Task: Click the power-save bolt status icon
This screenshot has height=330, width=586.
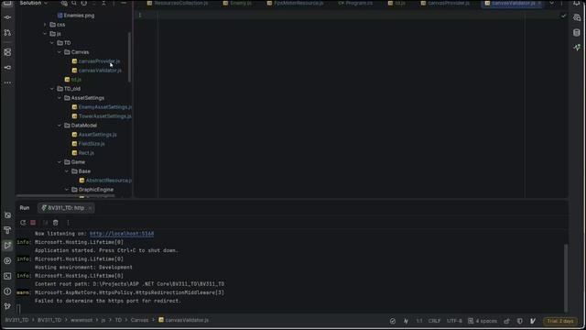Action: tap(406, 321)
